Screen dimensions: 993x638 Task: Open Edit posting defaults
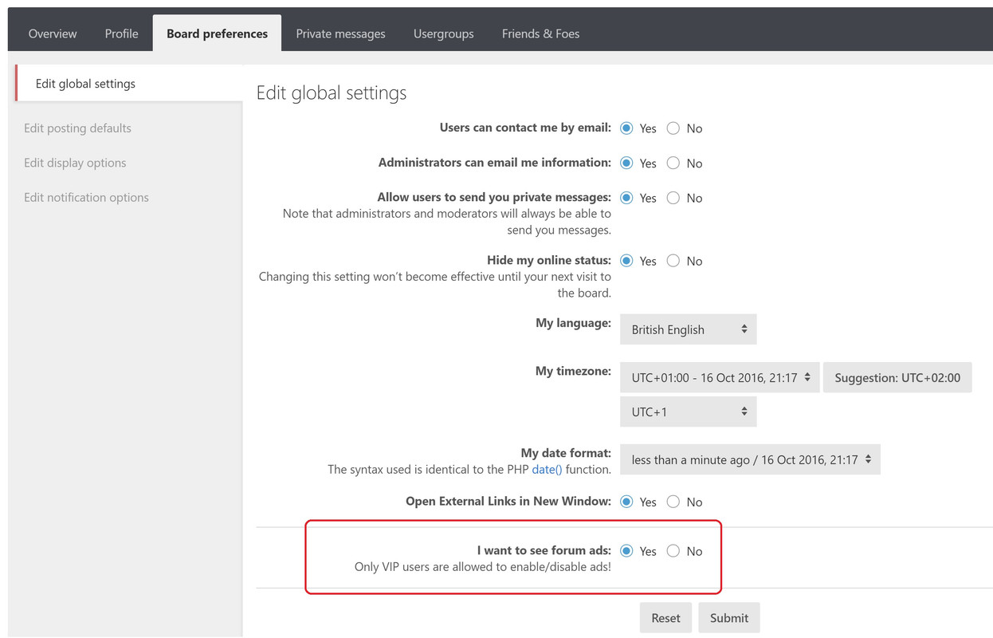point(77,128)
